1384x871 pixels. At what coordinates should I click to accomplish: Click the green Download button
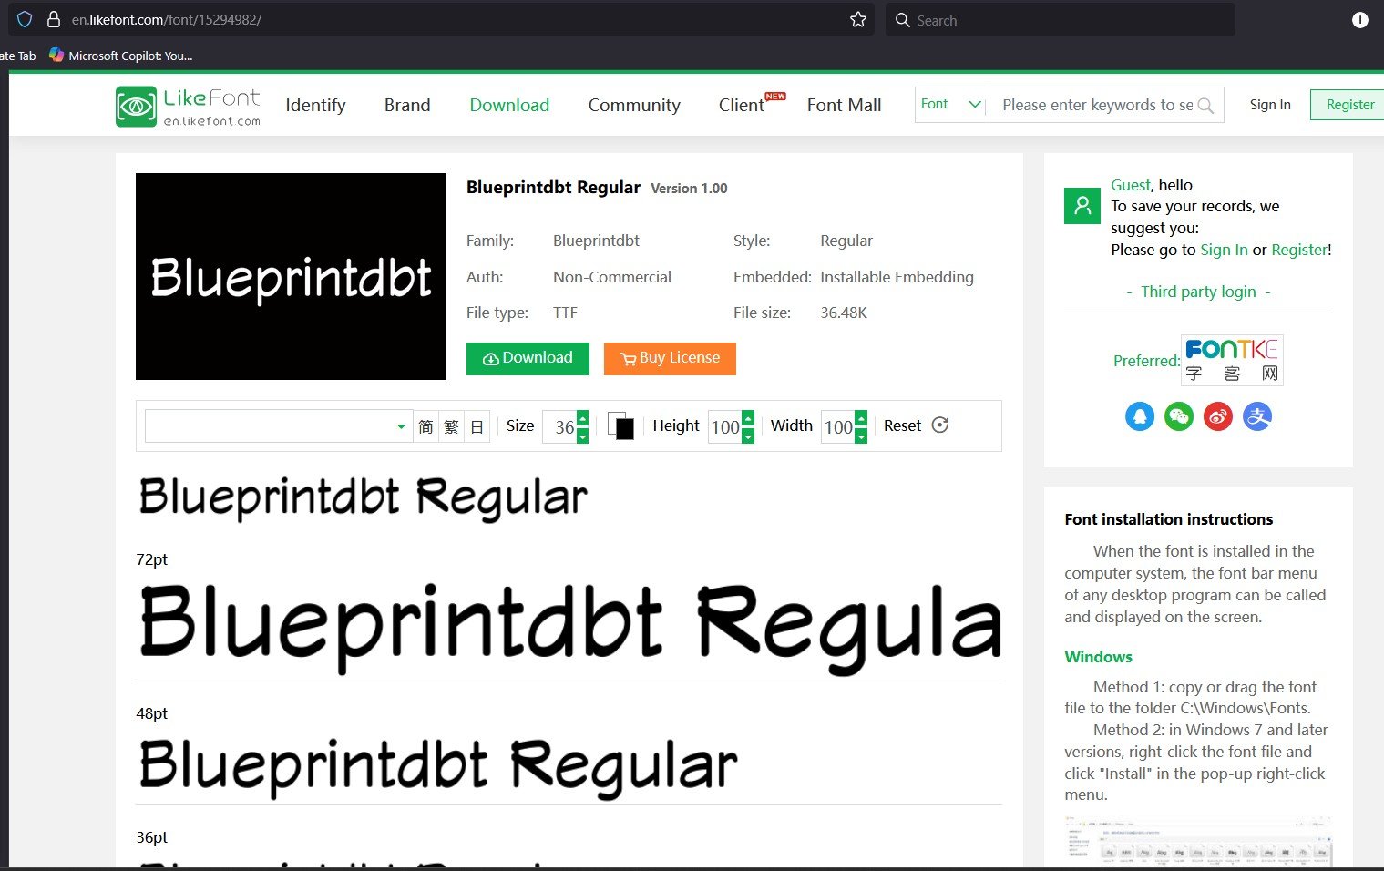[528, 358]
